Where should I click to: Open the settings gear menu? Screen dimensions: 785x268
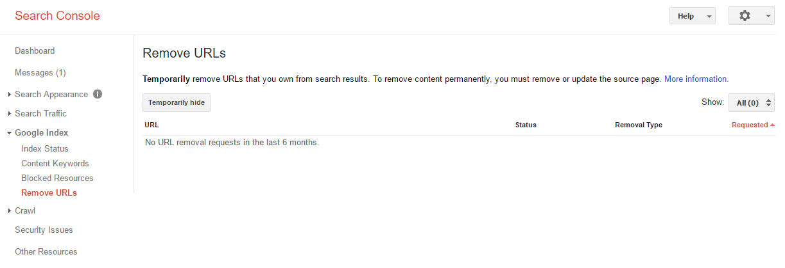pyautogui.click(x=751, y=16)
